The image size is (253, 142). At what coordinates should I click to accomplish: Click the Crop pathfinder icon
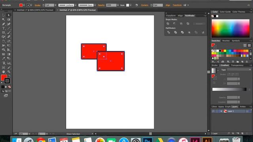pos(189,32)
